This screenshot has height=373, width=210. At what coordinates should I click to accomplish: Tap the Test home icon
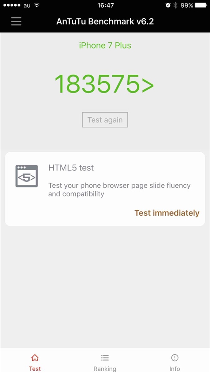[35, 358]
